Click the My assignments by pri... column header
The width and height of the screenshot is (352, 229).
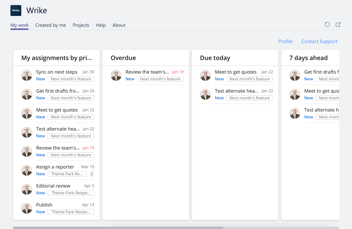tap(57, 58)
